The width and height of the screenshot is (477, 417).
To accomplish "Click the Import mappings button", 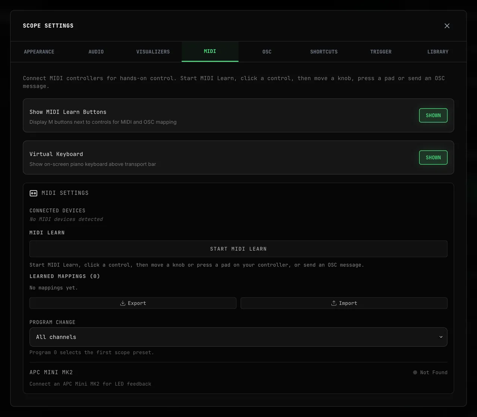I will (x=344, y=303).
